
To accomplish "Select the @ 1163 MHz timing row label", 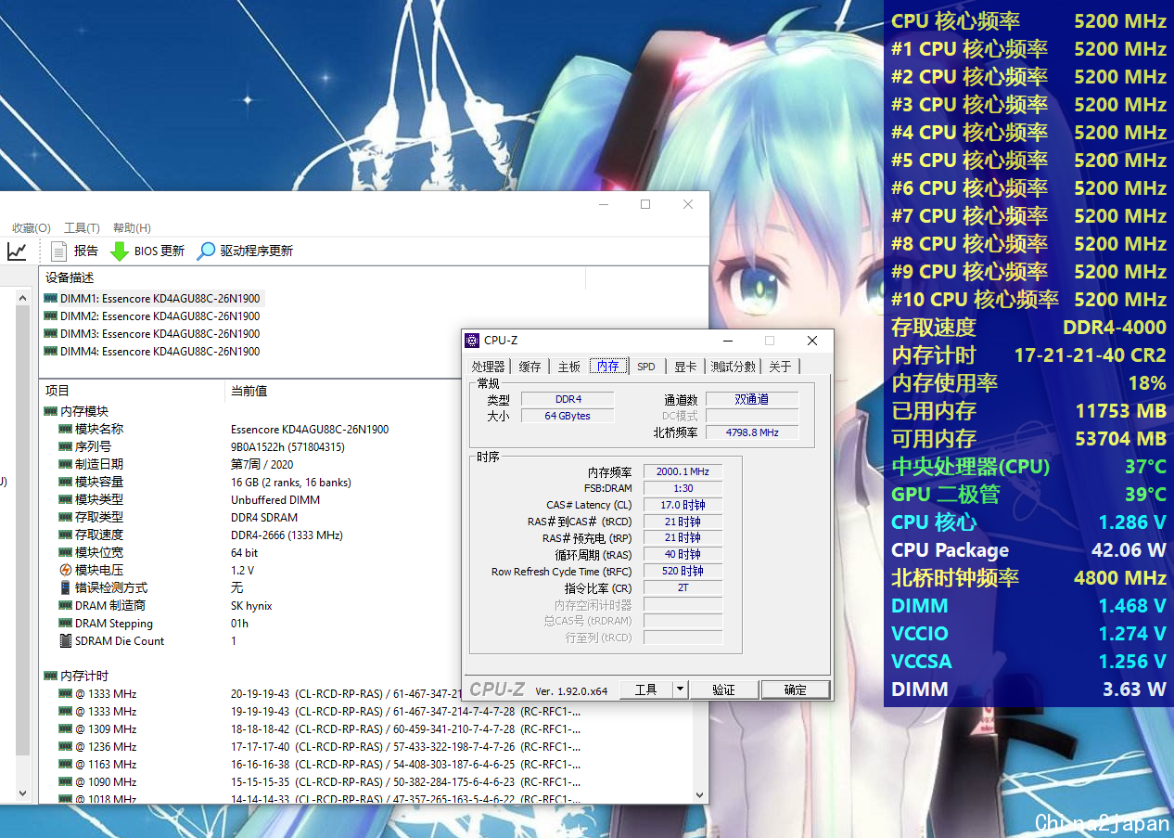I will click(x=106, y=764).
